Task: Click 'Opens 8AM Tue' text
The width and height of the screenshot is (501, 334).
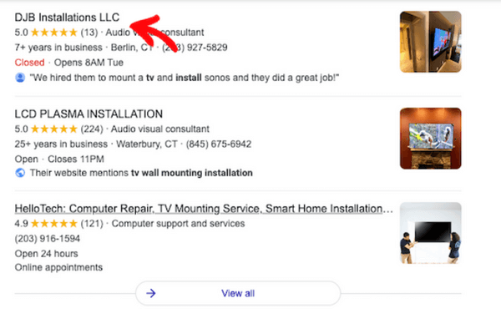Action: [89, 63]
